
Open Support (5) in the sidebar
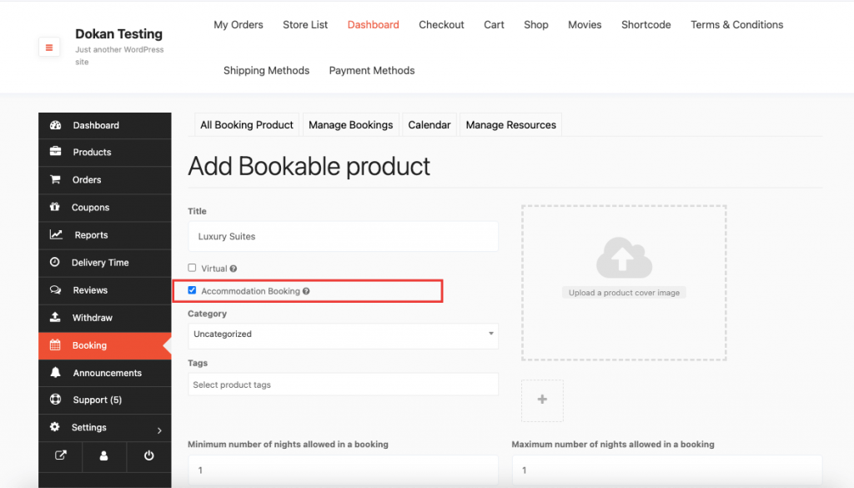(104, 400)
